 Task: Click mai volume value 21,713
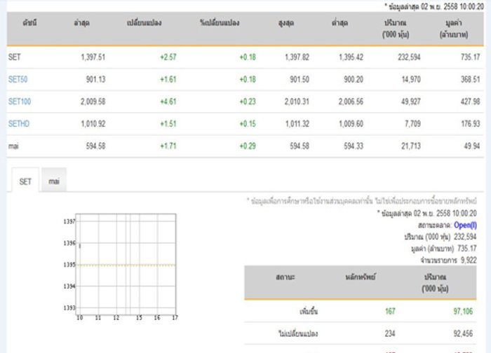tap(411, 146)
